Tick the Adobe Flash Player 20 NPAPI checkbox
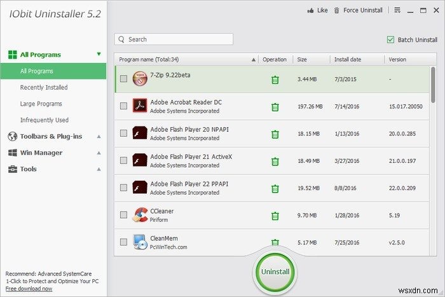Viewport: 445px width, 297px height. pyautogui.click(x=123, y=133)
